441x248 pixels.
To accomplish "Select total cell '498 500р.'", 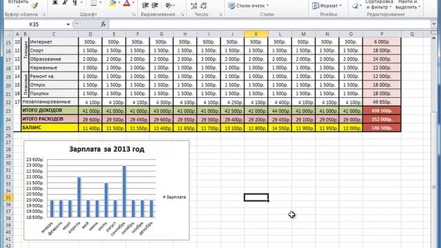I will (x=382, y=111).
